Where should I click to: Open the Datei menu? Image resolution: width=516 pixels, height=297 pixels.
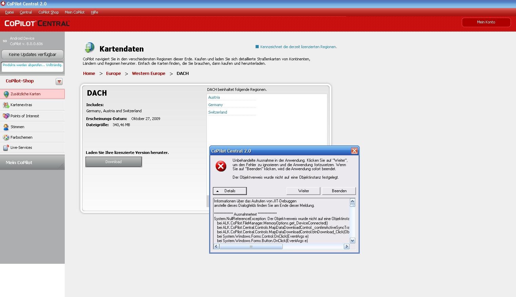[x=9, y=12]
